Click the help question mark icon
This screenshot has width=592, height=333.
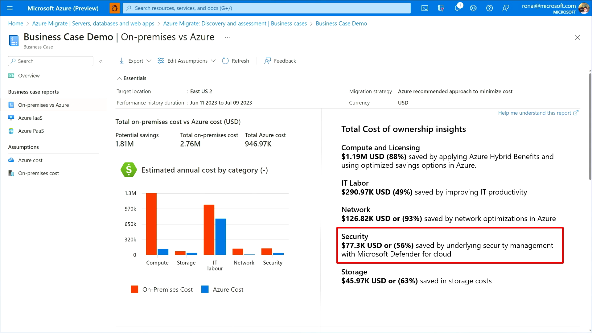tap(489, 8)
